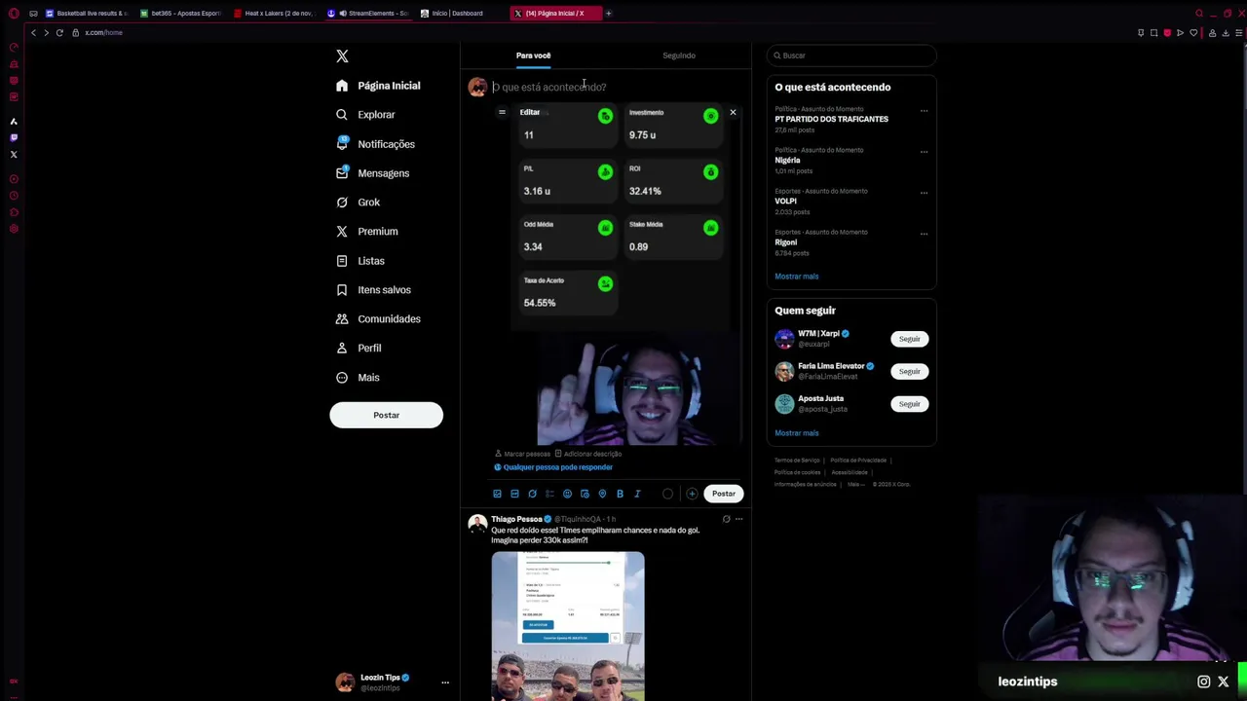Toggle italic formatting in compose toolbar
The height and width of the screenshot is (701, 1247).
[637, 494]
